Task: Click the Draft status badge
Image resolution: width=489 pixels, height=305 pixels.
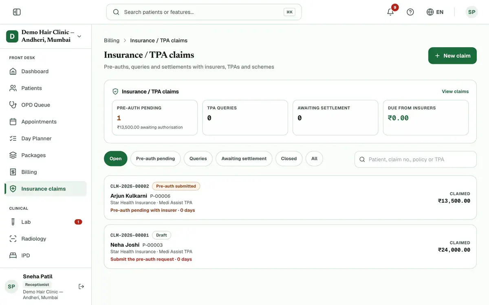Action: click(162, 235)
